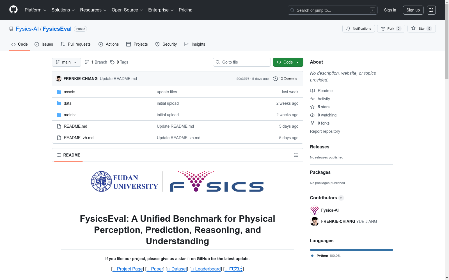Image resolution: width=449 pixels, height=280 pixels.
Task: Switch to the Security tab
Action: pyautogui.click(x=166, y=44)
